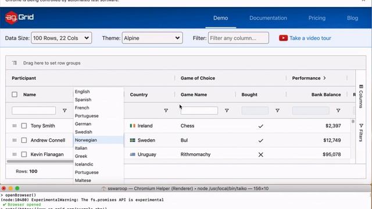Viewport: 372px width, 209px height.
Task: Click the Ireland flag icon
Action: (x=133, y=126)
